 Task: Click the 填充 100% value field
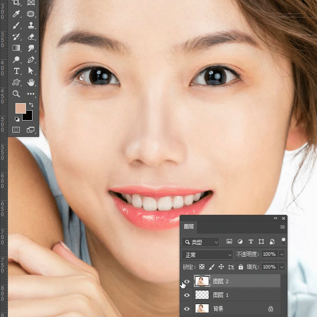pos(270,267)
